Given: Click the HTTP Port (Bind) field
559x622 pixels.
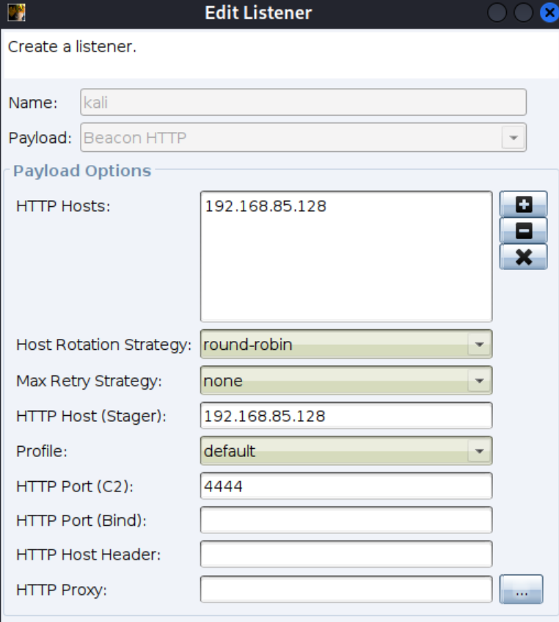Looking at the screenshot, I should click(346, 520).
